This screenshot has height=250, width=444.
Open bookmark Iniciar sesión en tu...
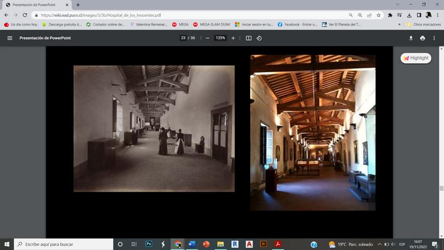254,25
